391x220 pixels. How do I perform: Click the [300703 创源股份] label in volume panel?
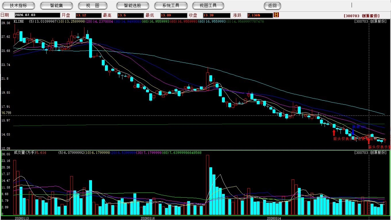pos(370,153)
